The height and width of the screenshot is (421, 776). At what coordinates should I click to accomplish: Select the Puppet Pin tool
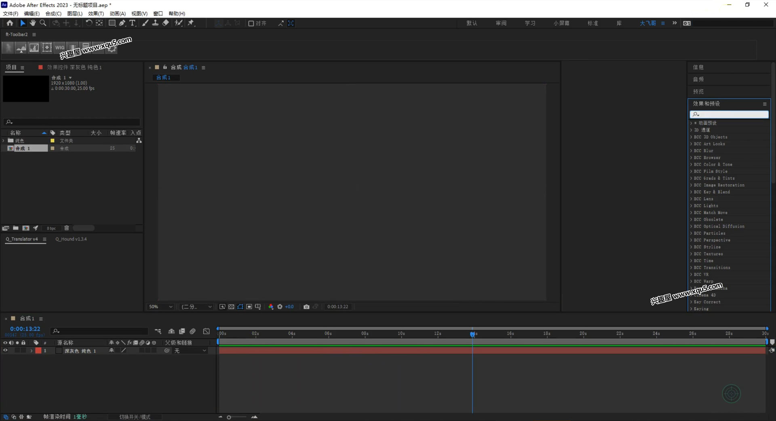[x=191, y=23]
